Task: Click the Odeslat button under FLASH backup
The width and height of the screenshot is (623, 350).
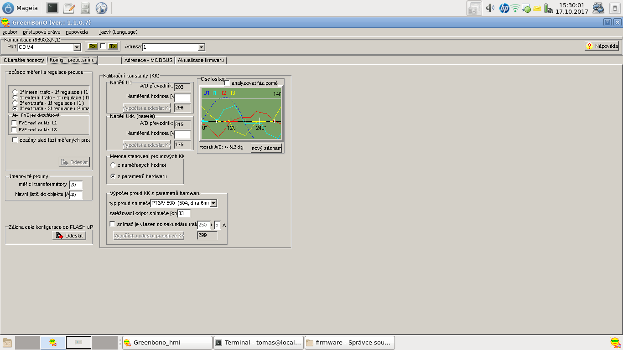Action: point(69,236)
